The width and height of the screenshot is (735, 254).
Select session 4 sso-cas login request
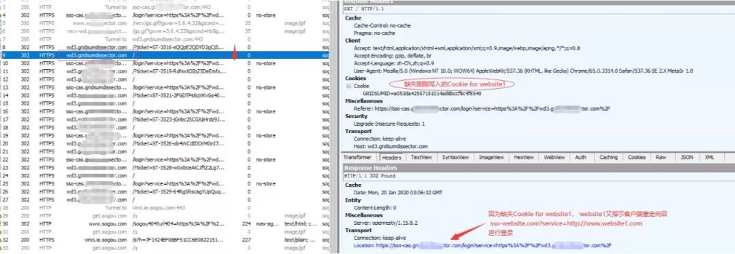(x=165, y=15)
